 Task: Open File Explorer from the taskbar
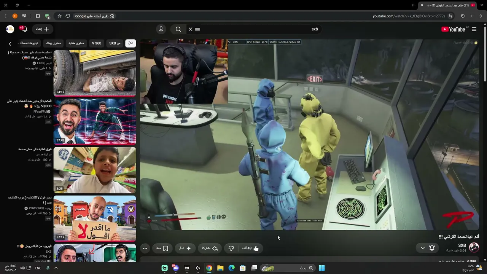coord(220,268)
